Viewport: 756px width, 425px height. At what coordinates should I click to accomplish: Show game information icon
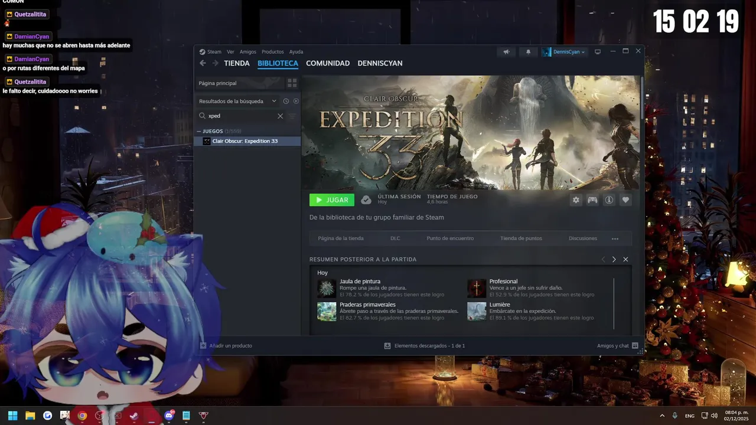pyautogui.click(x=609, y=200)
